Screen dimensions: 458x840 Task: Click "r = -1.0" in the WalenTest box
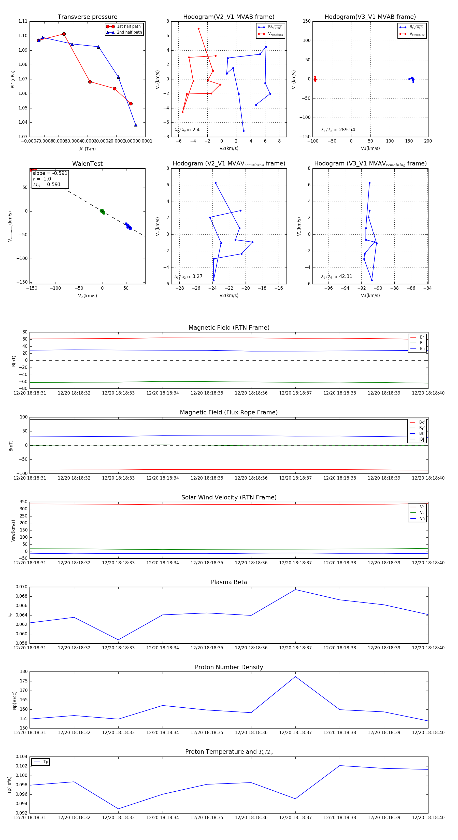click(42, 179)
